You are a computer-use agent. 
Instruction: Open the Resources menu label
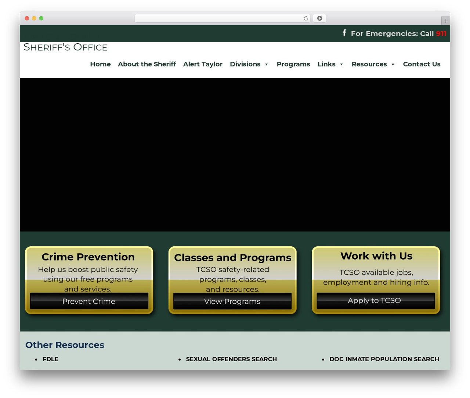(369, 64)
